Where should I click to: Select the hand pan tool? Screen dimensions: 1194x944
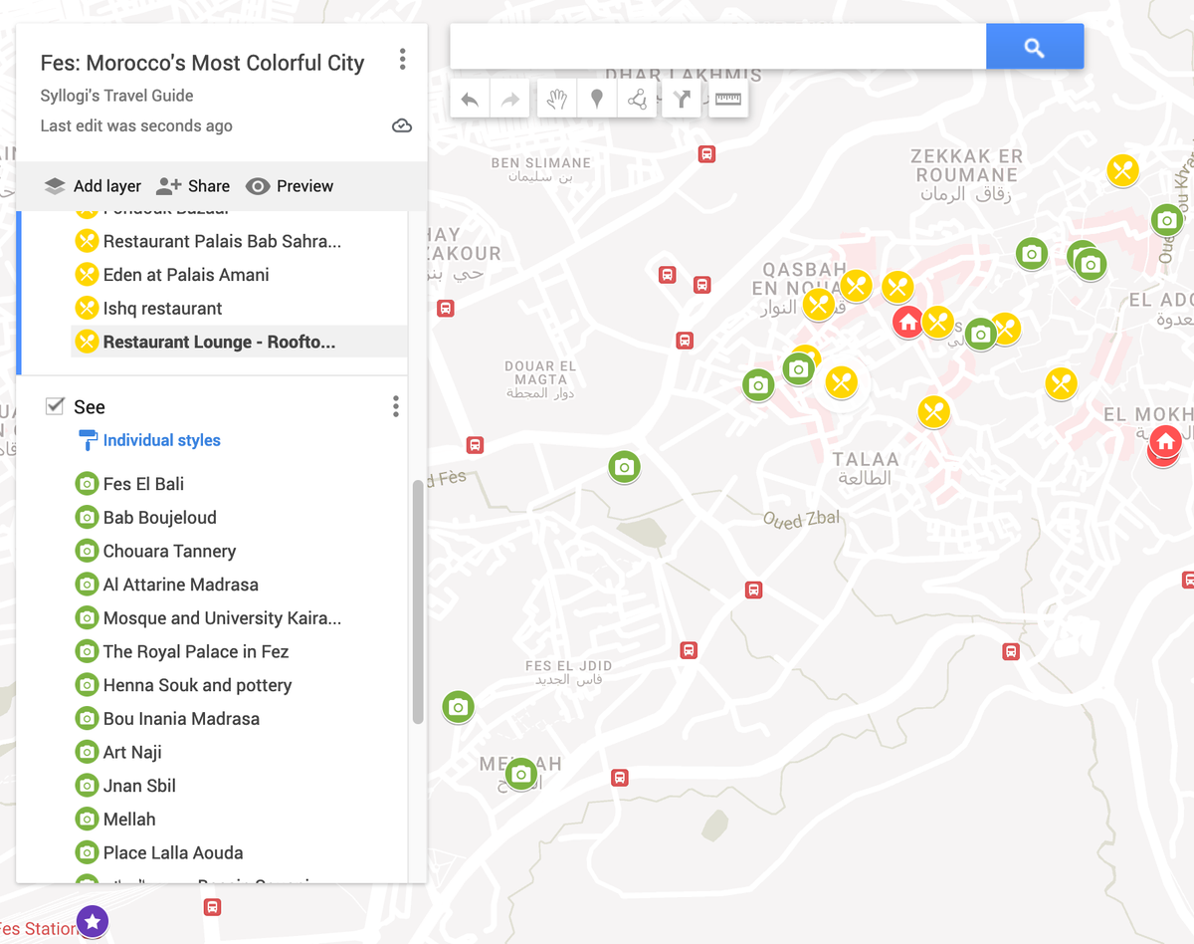pos(556,98)
